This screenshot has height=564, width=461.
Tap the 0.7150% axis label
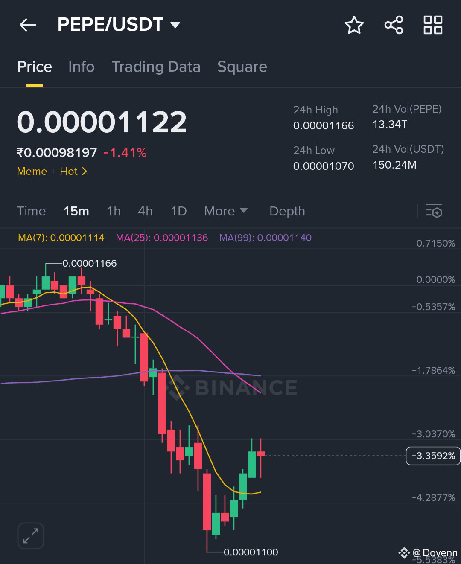[436, 243]
